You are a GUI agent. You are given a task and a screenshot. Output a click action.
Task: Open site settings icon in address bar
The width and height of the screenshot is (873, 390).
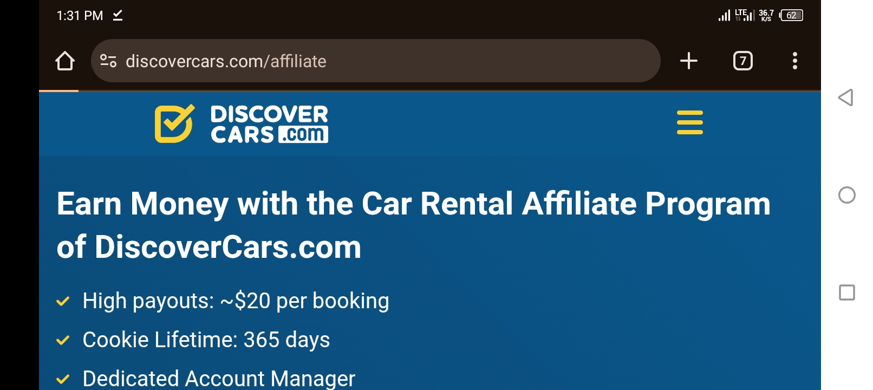point(108,61)
